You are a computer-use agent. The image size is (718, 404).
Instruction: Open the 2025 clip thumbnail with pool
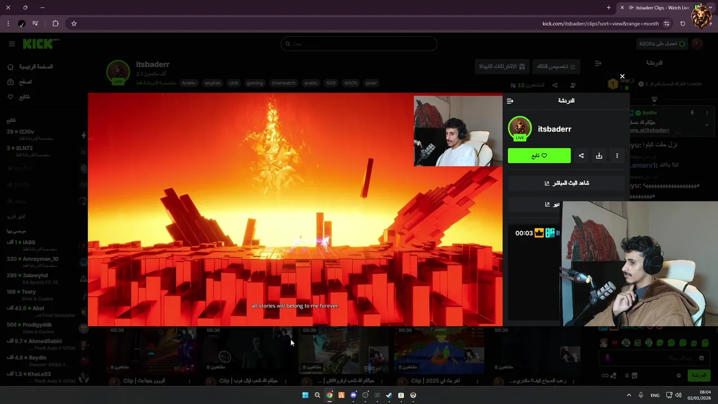click(x=439, y=350)
